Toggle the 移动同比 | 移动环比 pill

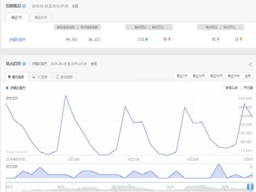click(221, 27)
